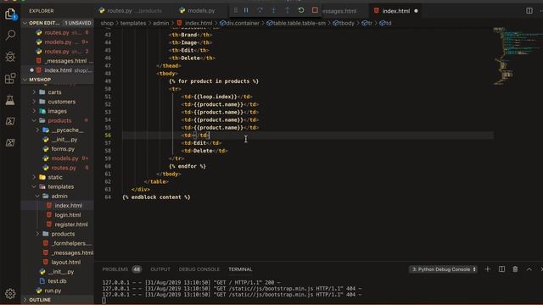Click Step Over in debug toolbar
The height and width of the screenshot is (305, 543).
(x=260, y=10)
